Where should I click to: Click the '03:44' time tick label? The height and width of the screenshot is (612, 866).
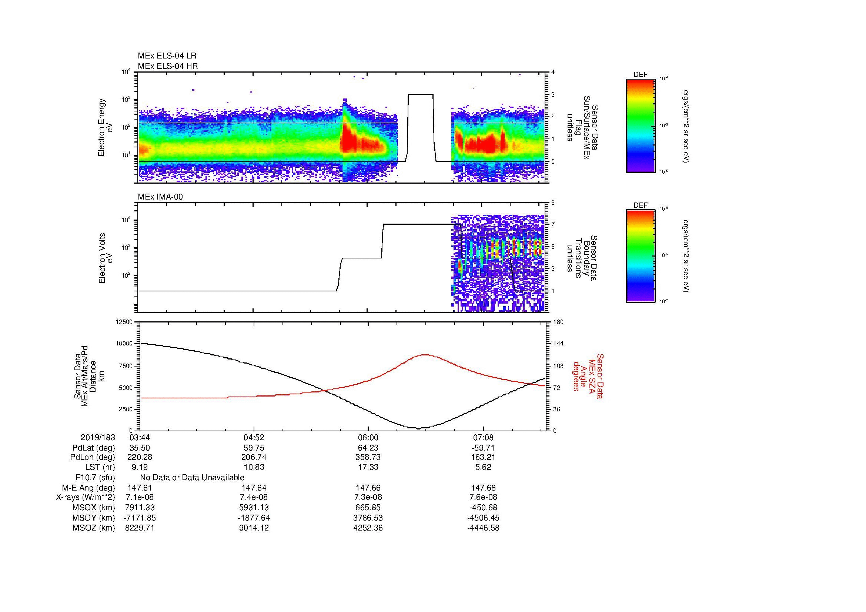point(140,438)
